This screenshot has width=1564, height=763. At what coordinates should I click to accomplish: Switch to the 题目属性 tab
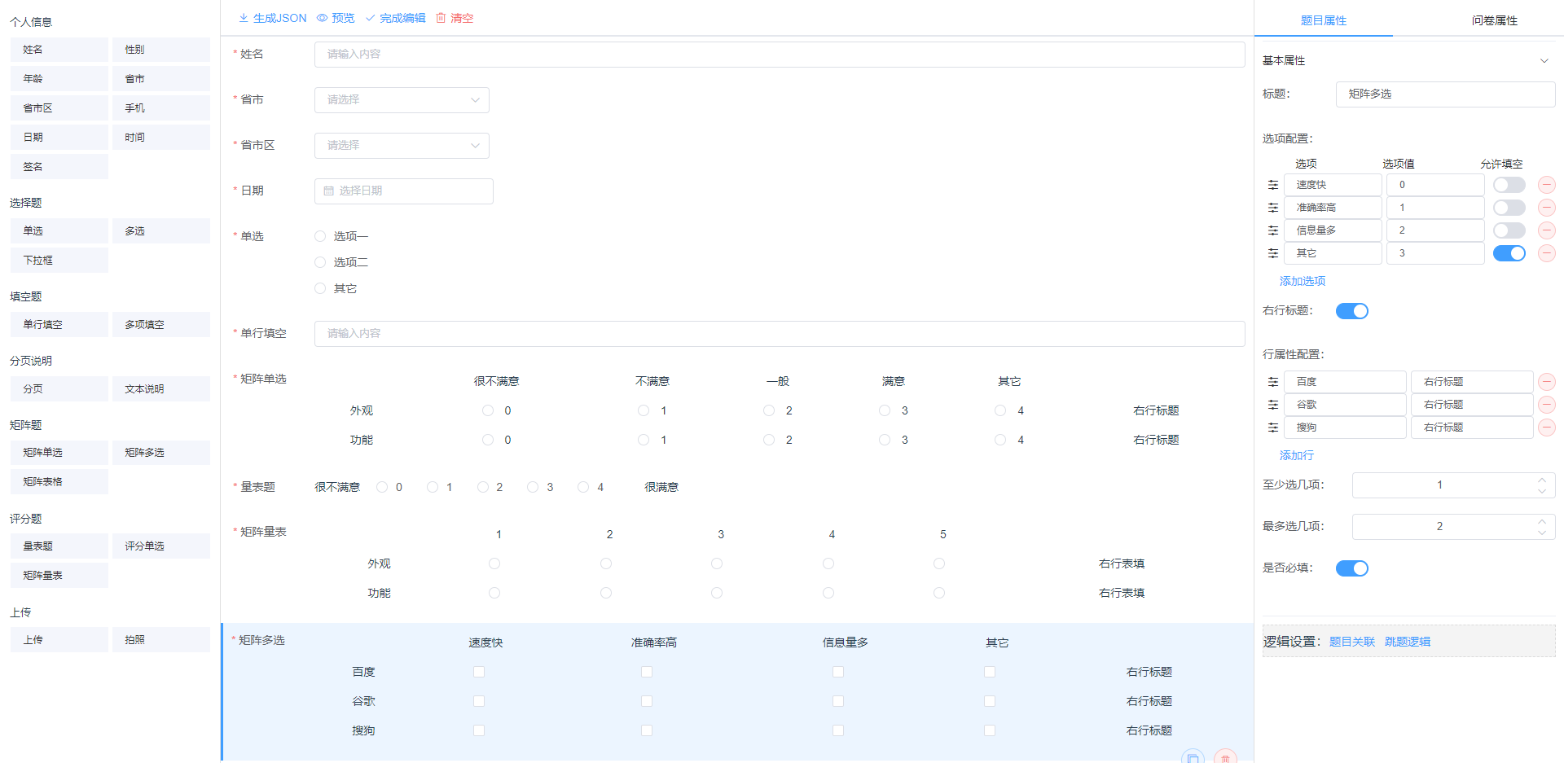(x=1323, y=22)
